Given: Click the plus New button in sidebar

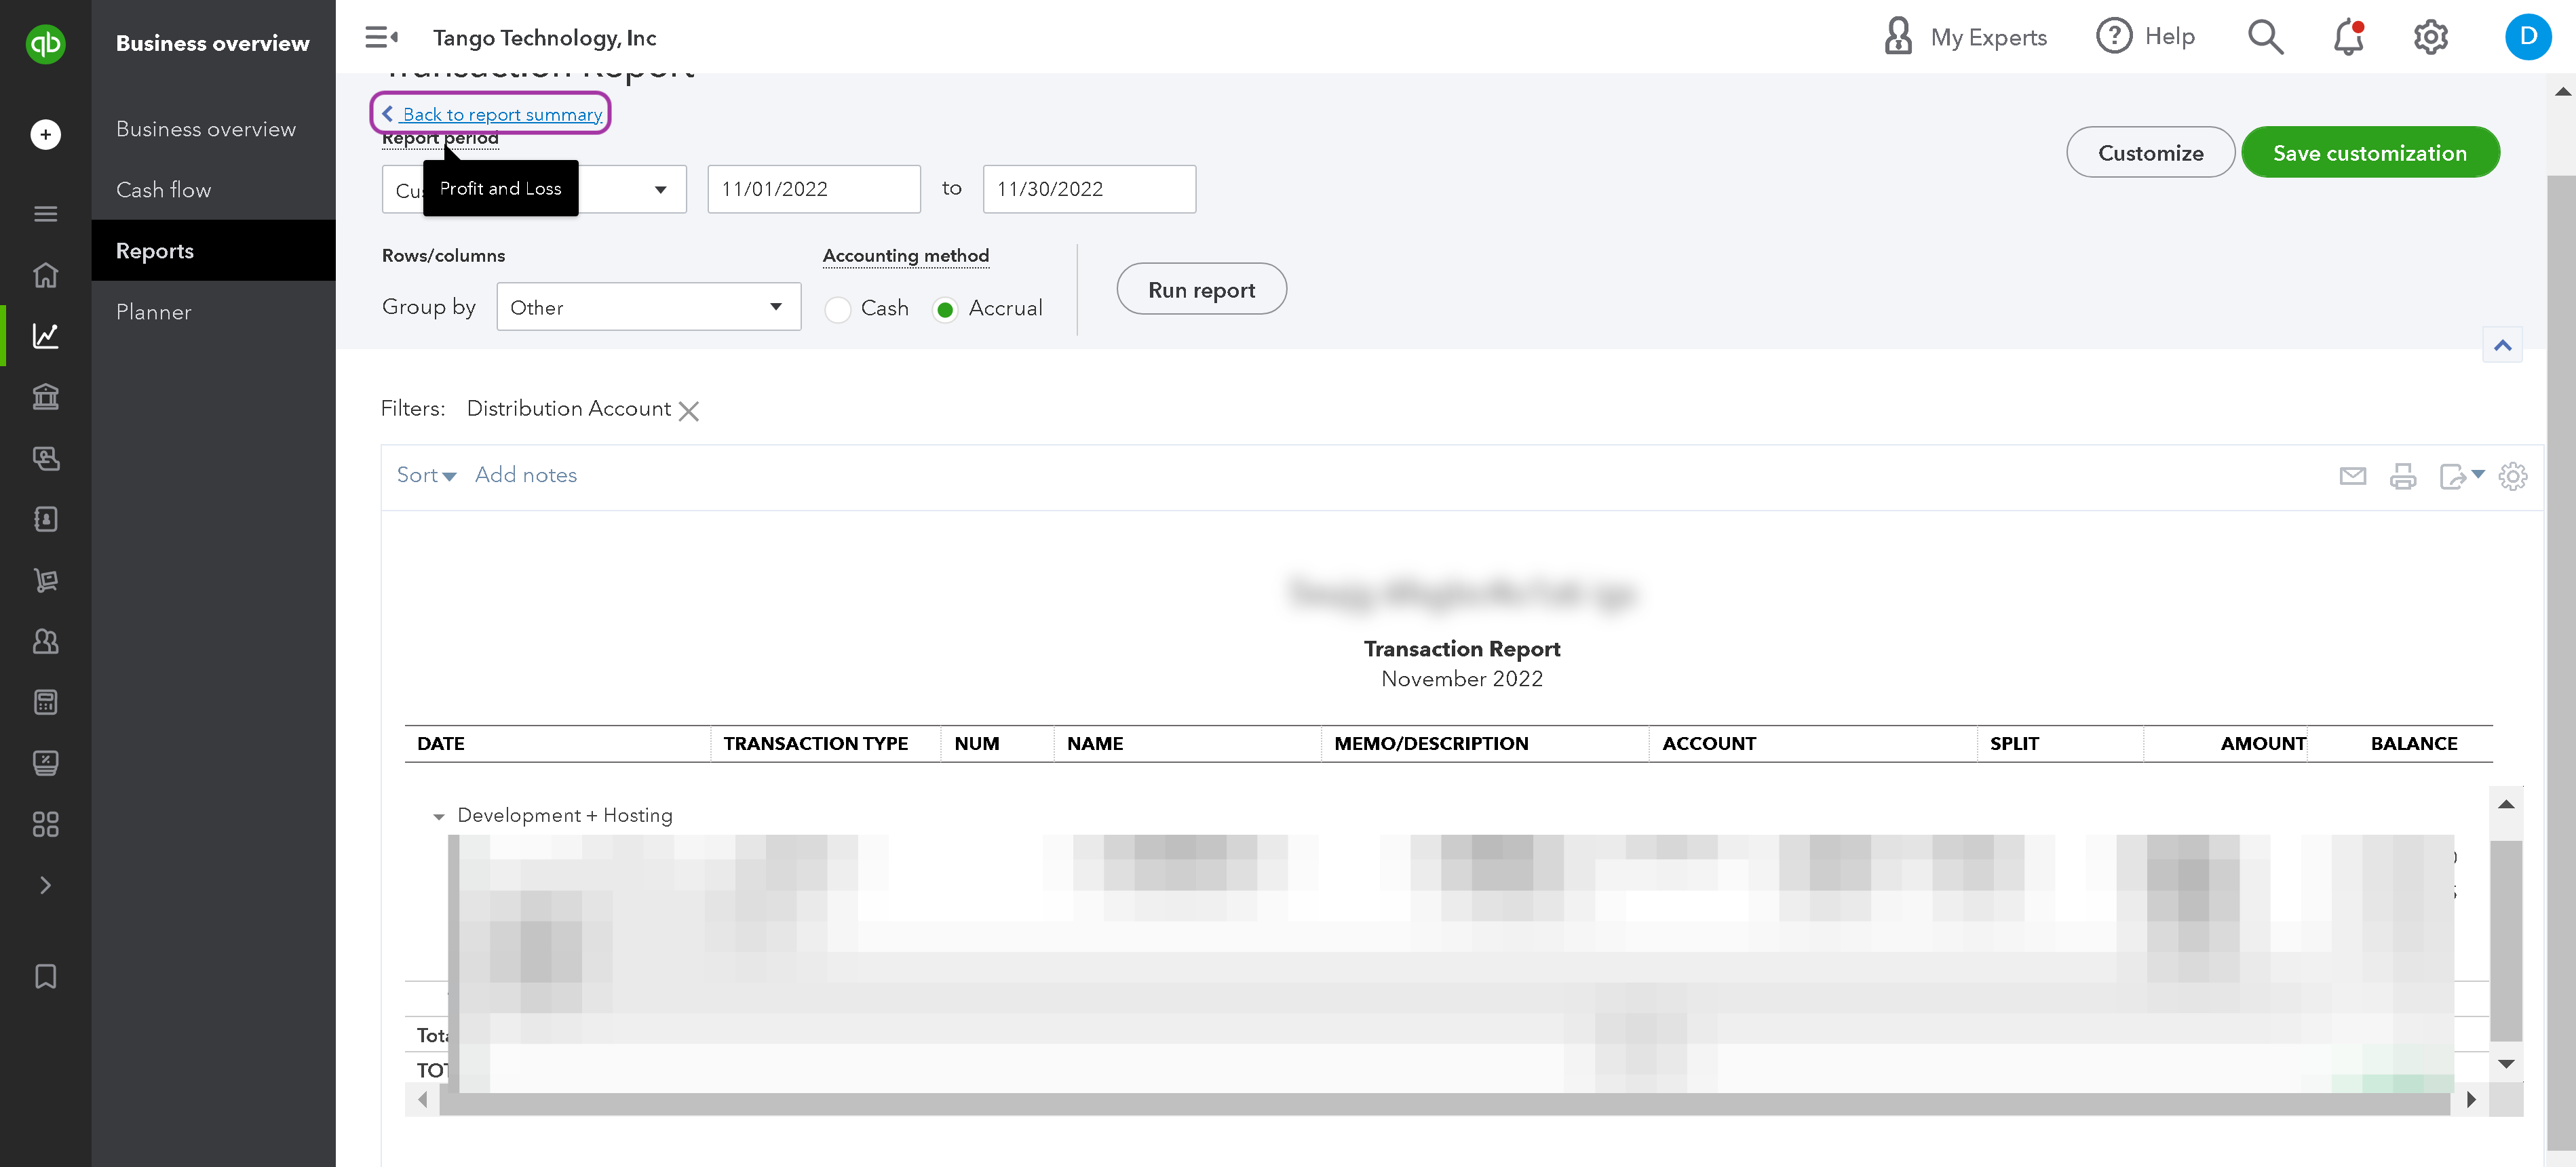Looking at the screenshot, I should coord(45,134).
